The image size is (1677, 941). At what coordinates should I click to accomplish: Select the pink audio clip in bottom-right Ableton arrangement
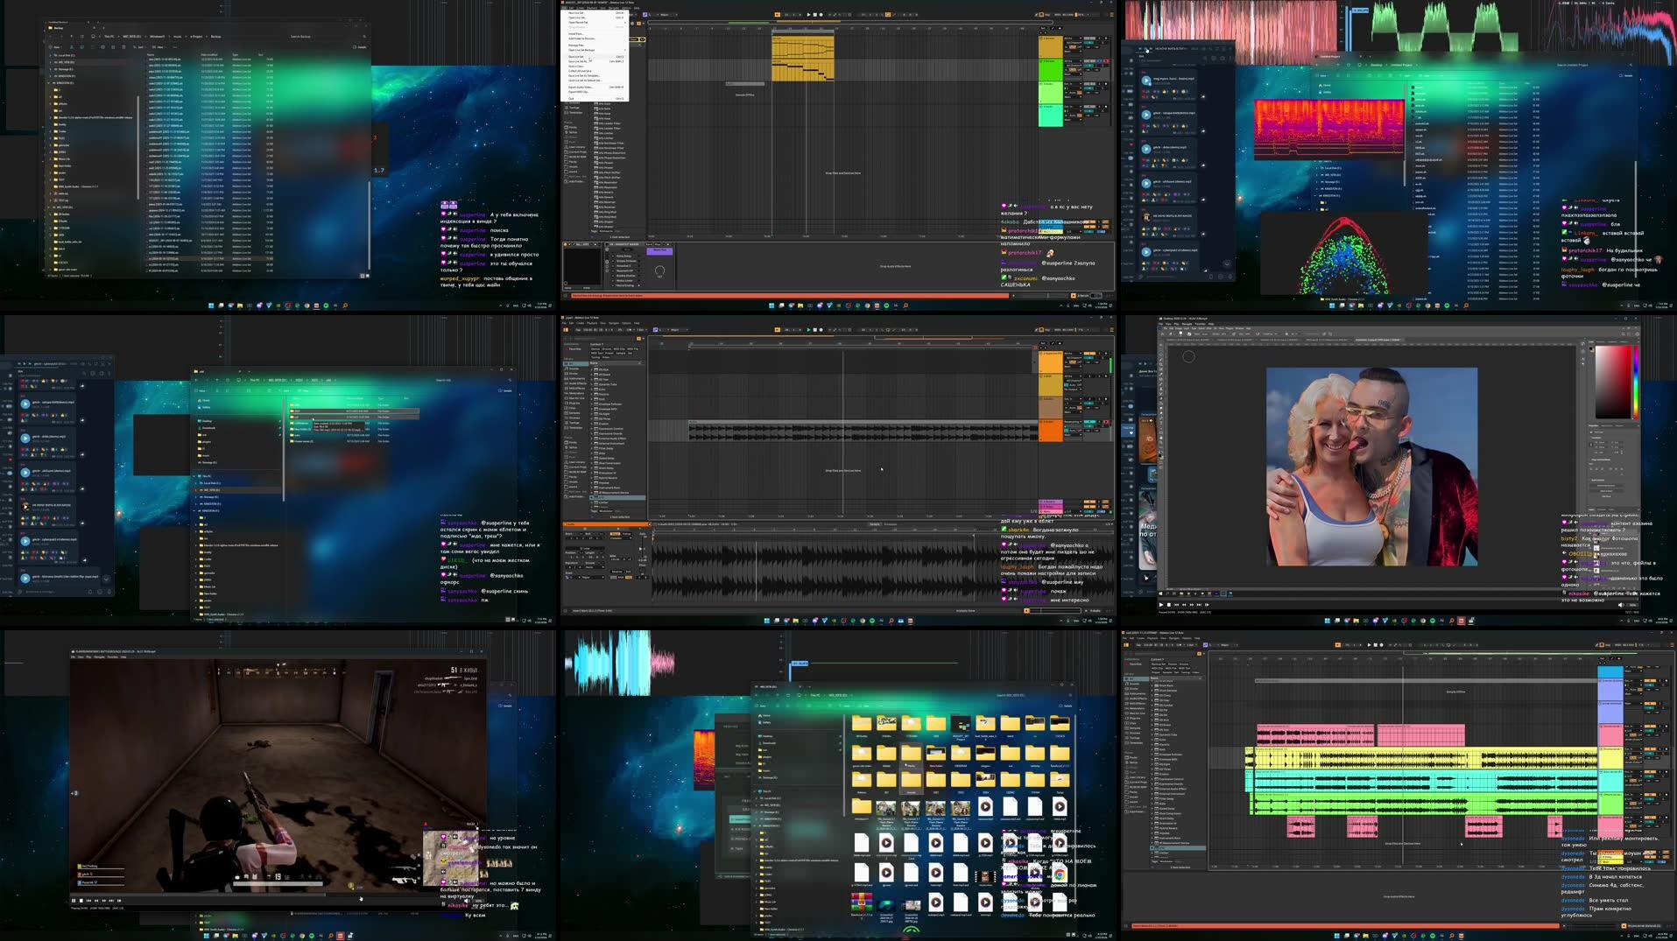pyautogui.click(x=1314, y=734)
